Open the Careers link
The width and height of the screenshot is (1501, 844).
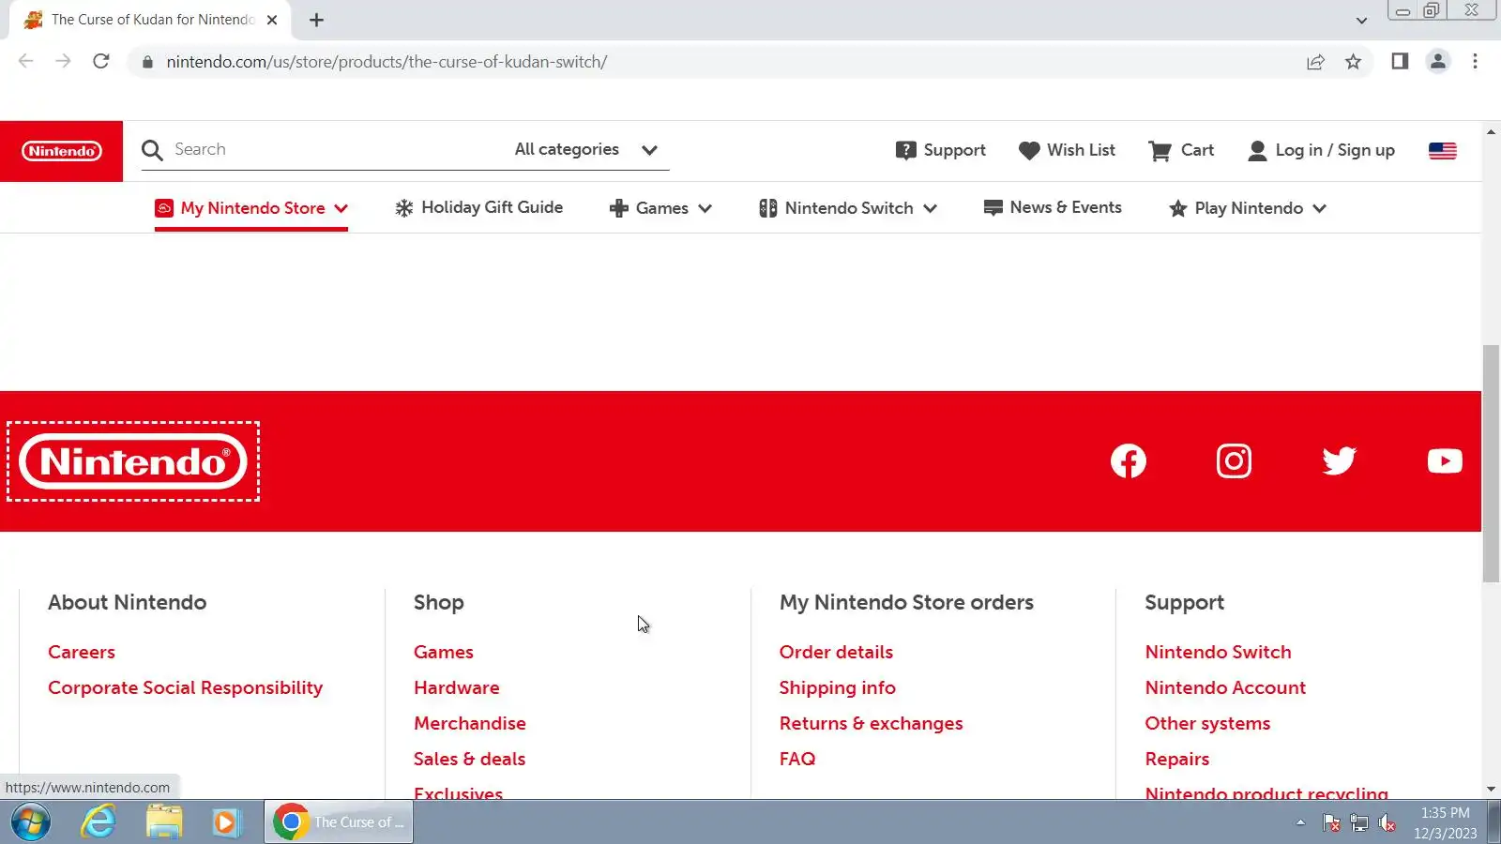pos(82,652)
